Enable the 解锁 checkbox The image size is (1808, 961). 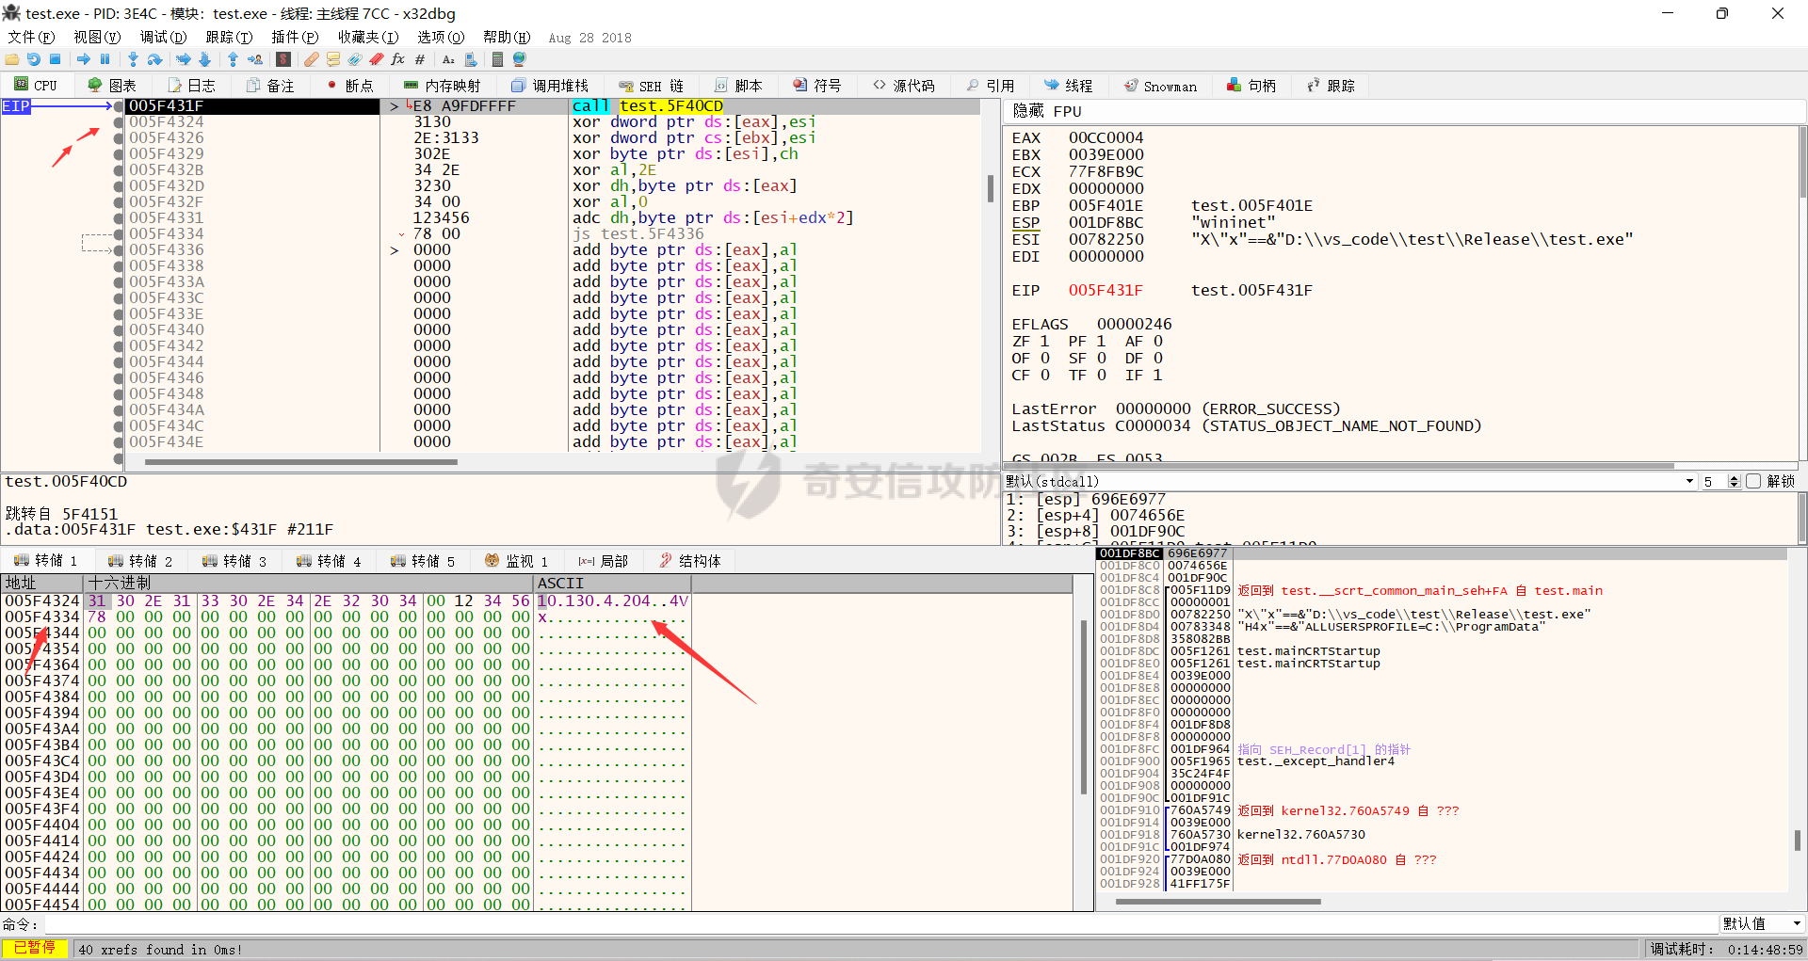coord(1753,481)
